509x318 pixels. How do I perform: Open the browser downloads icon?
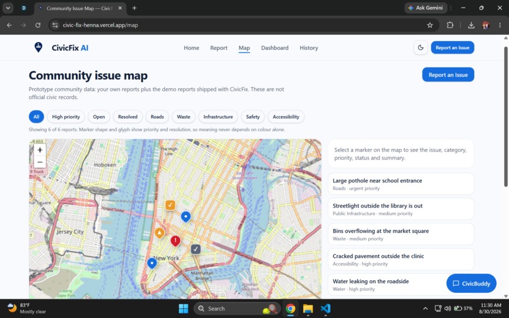point(471,25)
